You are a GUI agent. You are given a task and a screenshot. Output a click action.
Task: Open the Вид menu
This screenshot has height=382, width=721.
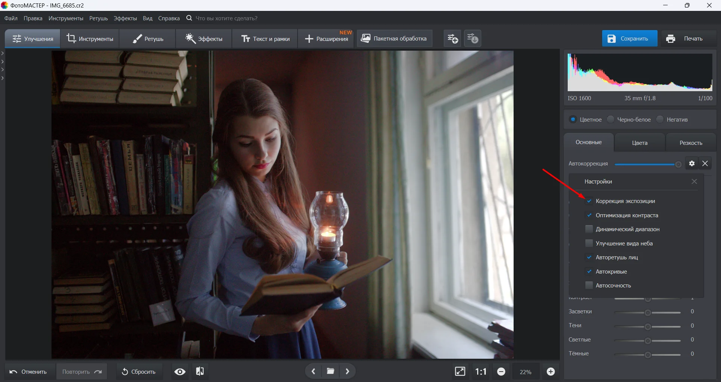tap(148, 18)
